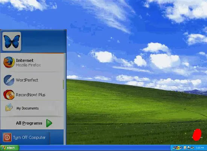Click the green start button

coord(9,148)
